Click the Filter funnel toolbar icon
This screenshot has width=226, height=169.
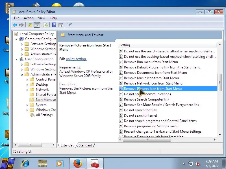pyautogui.click(x=69, y=25)
